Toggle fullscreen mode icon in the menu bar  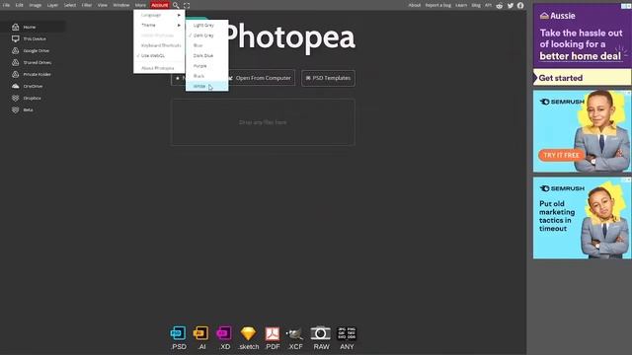(x=187, y=5)
